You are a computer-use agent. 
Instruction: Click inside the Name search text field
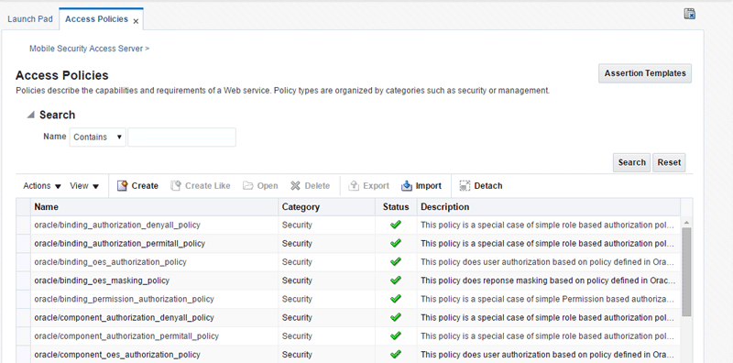click(181, 137)
